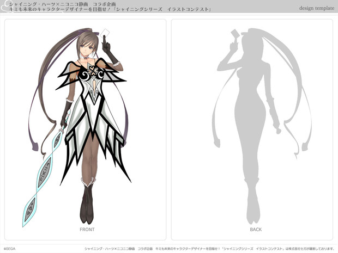
Task: Click the ©SEGA copyright text
Action: coord(9,249)
